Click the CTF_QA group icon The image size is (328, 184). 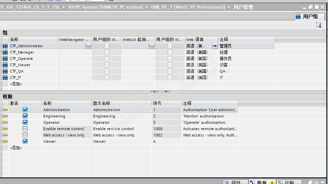coord(5,71)
